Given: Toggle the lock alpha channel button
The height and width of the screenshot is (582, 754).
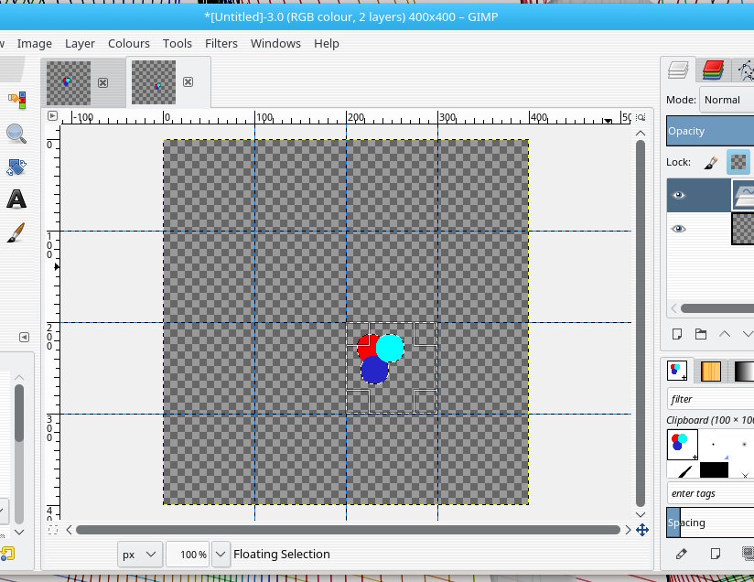Looking at the screenshot, I should tap(738, 162).
